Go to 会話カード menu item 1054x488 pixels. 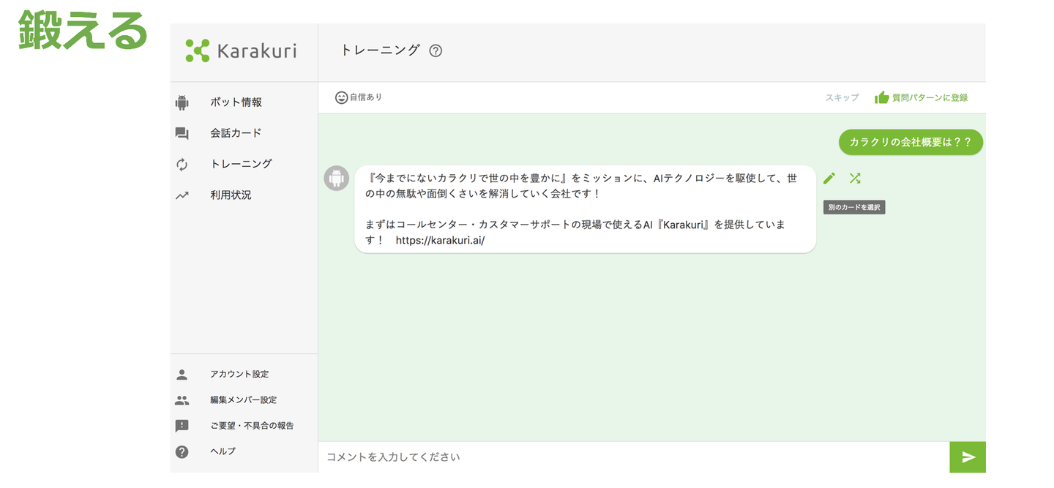(236, 133)
